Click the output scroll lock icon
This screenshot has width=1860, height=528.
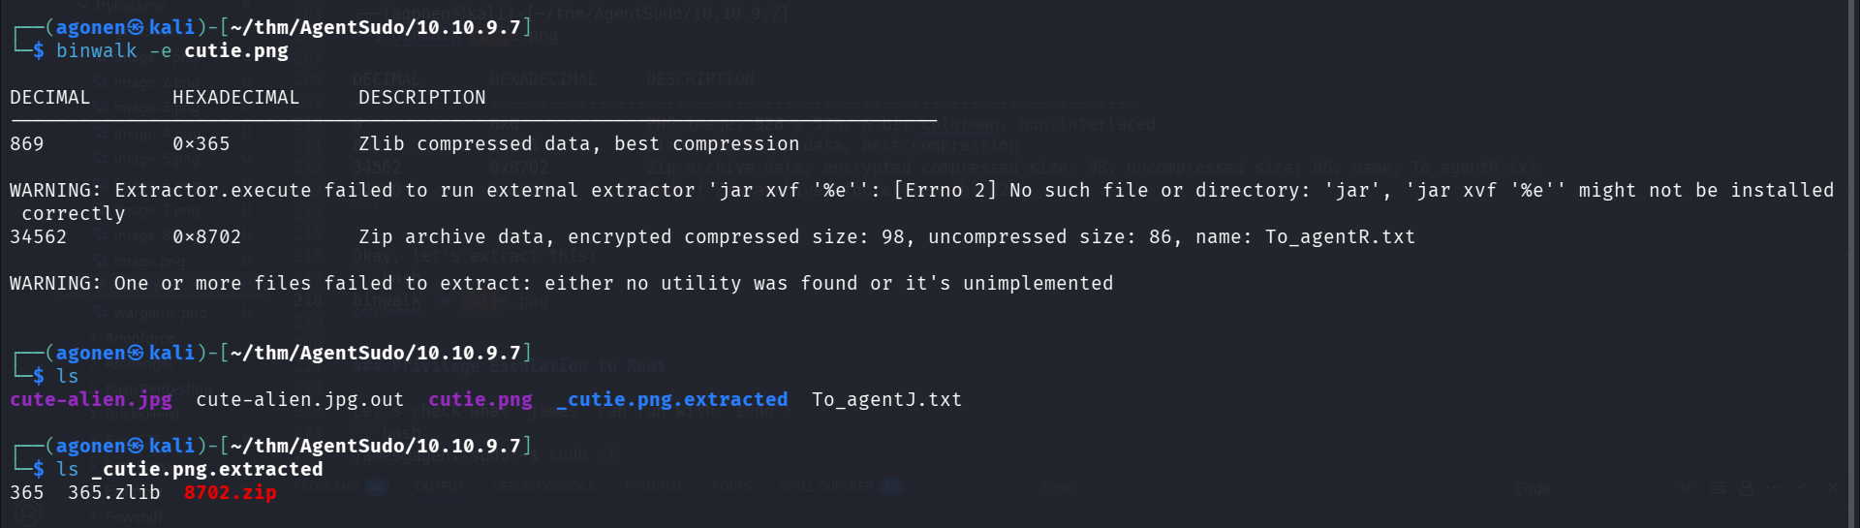point(1747,488)
